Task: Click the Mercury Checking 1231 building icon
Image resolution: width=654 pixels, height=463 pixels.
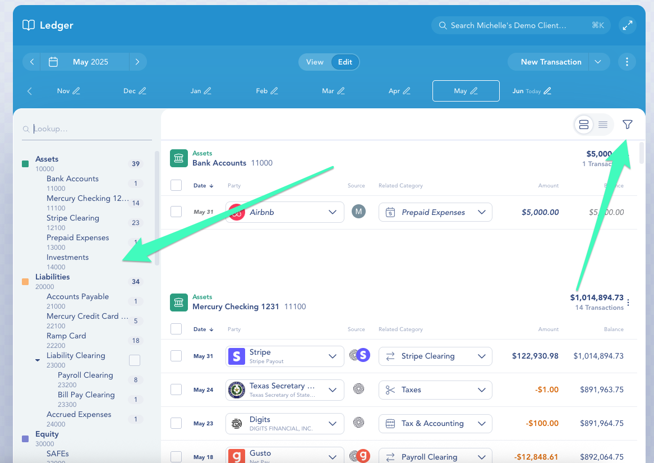Action: coord(178,302)
